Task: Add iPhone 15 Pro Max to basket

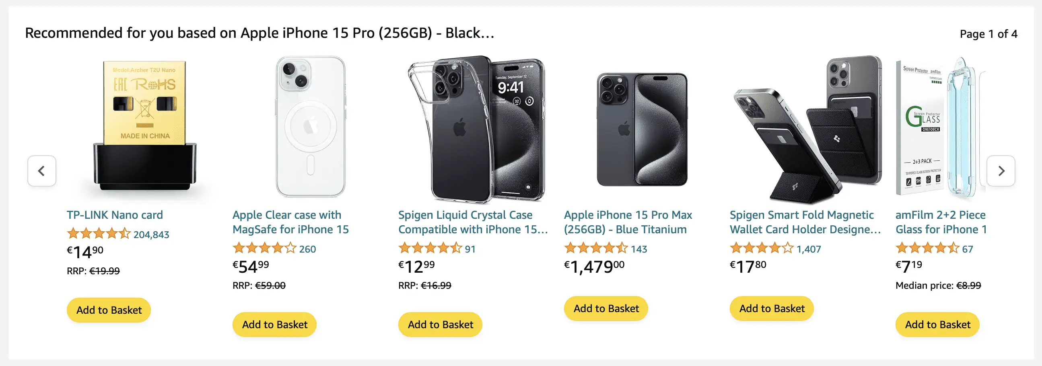Action: point(606,308)
